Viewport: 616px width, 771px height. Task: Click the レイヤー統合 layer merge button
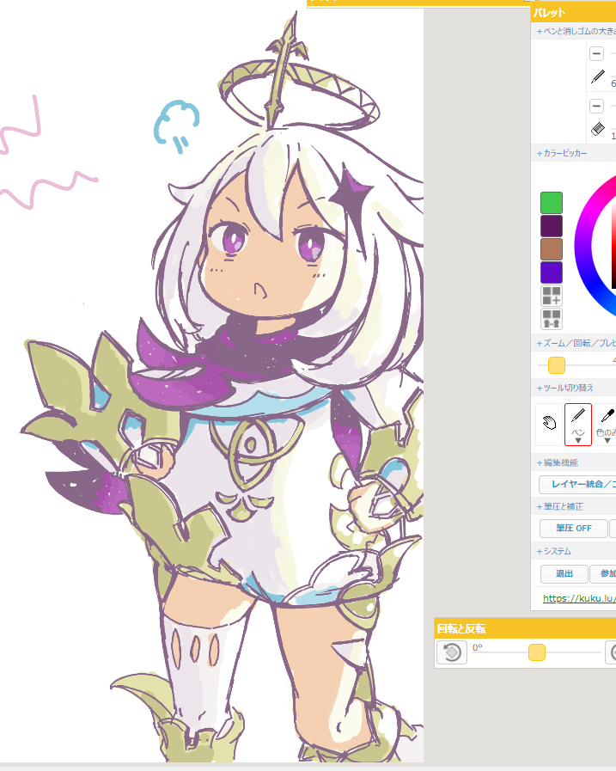(577, 484)
